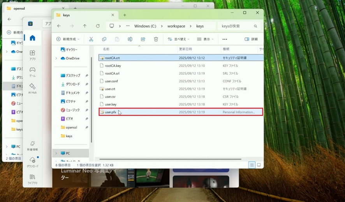Open the three-dot more options menu
This screenshot has height=202, width=345.
(225, 39)
